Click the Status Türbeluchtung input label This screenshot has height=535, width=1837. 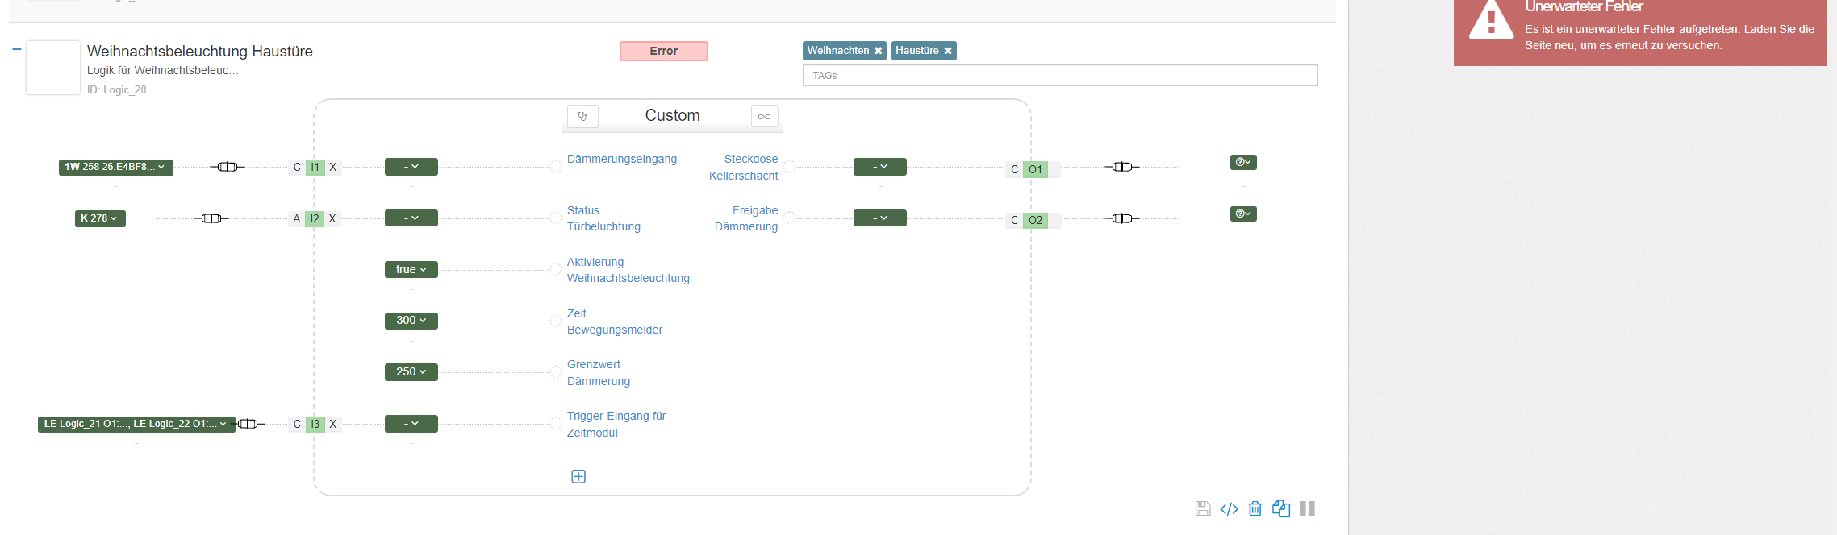pyautogui.click(x=603, y=218)
